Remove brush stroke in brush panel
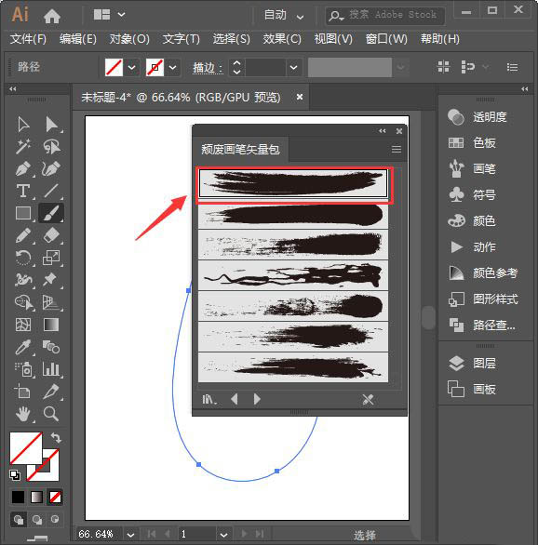 pos(368,399)
